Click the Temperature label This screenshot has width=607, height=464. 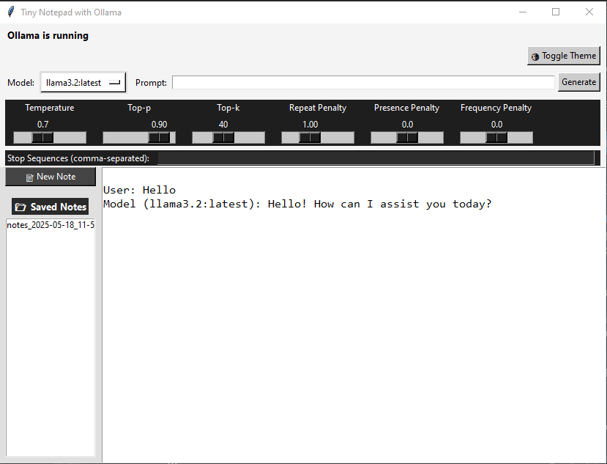50,108
